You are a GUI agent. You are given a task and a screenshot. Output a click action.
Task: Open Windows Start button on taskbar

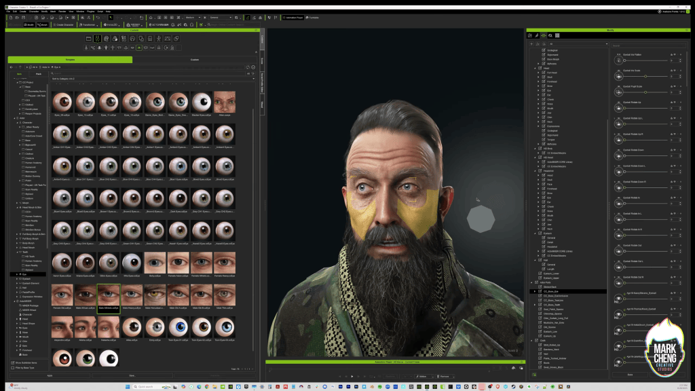click(x=128, y=386)
